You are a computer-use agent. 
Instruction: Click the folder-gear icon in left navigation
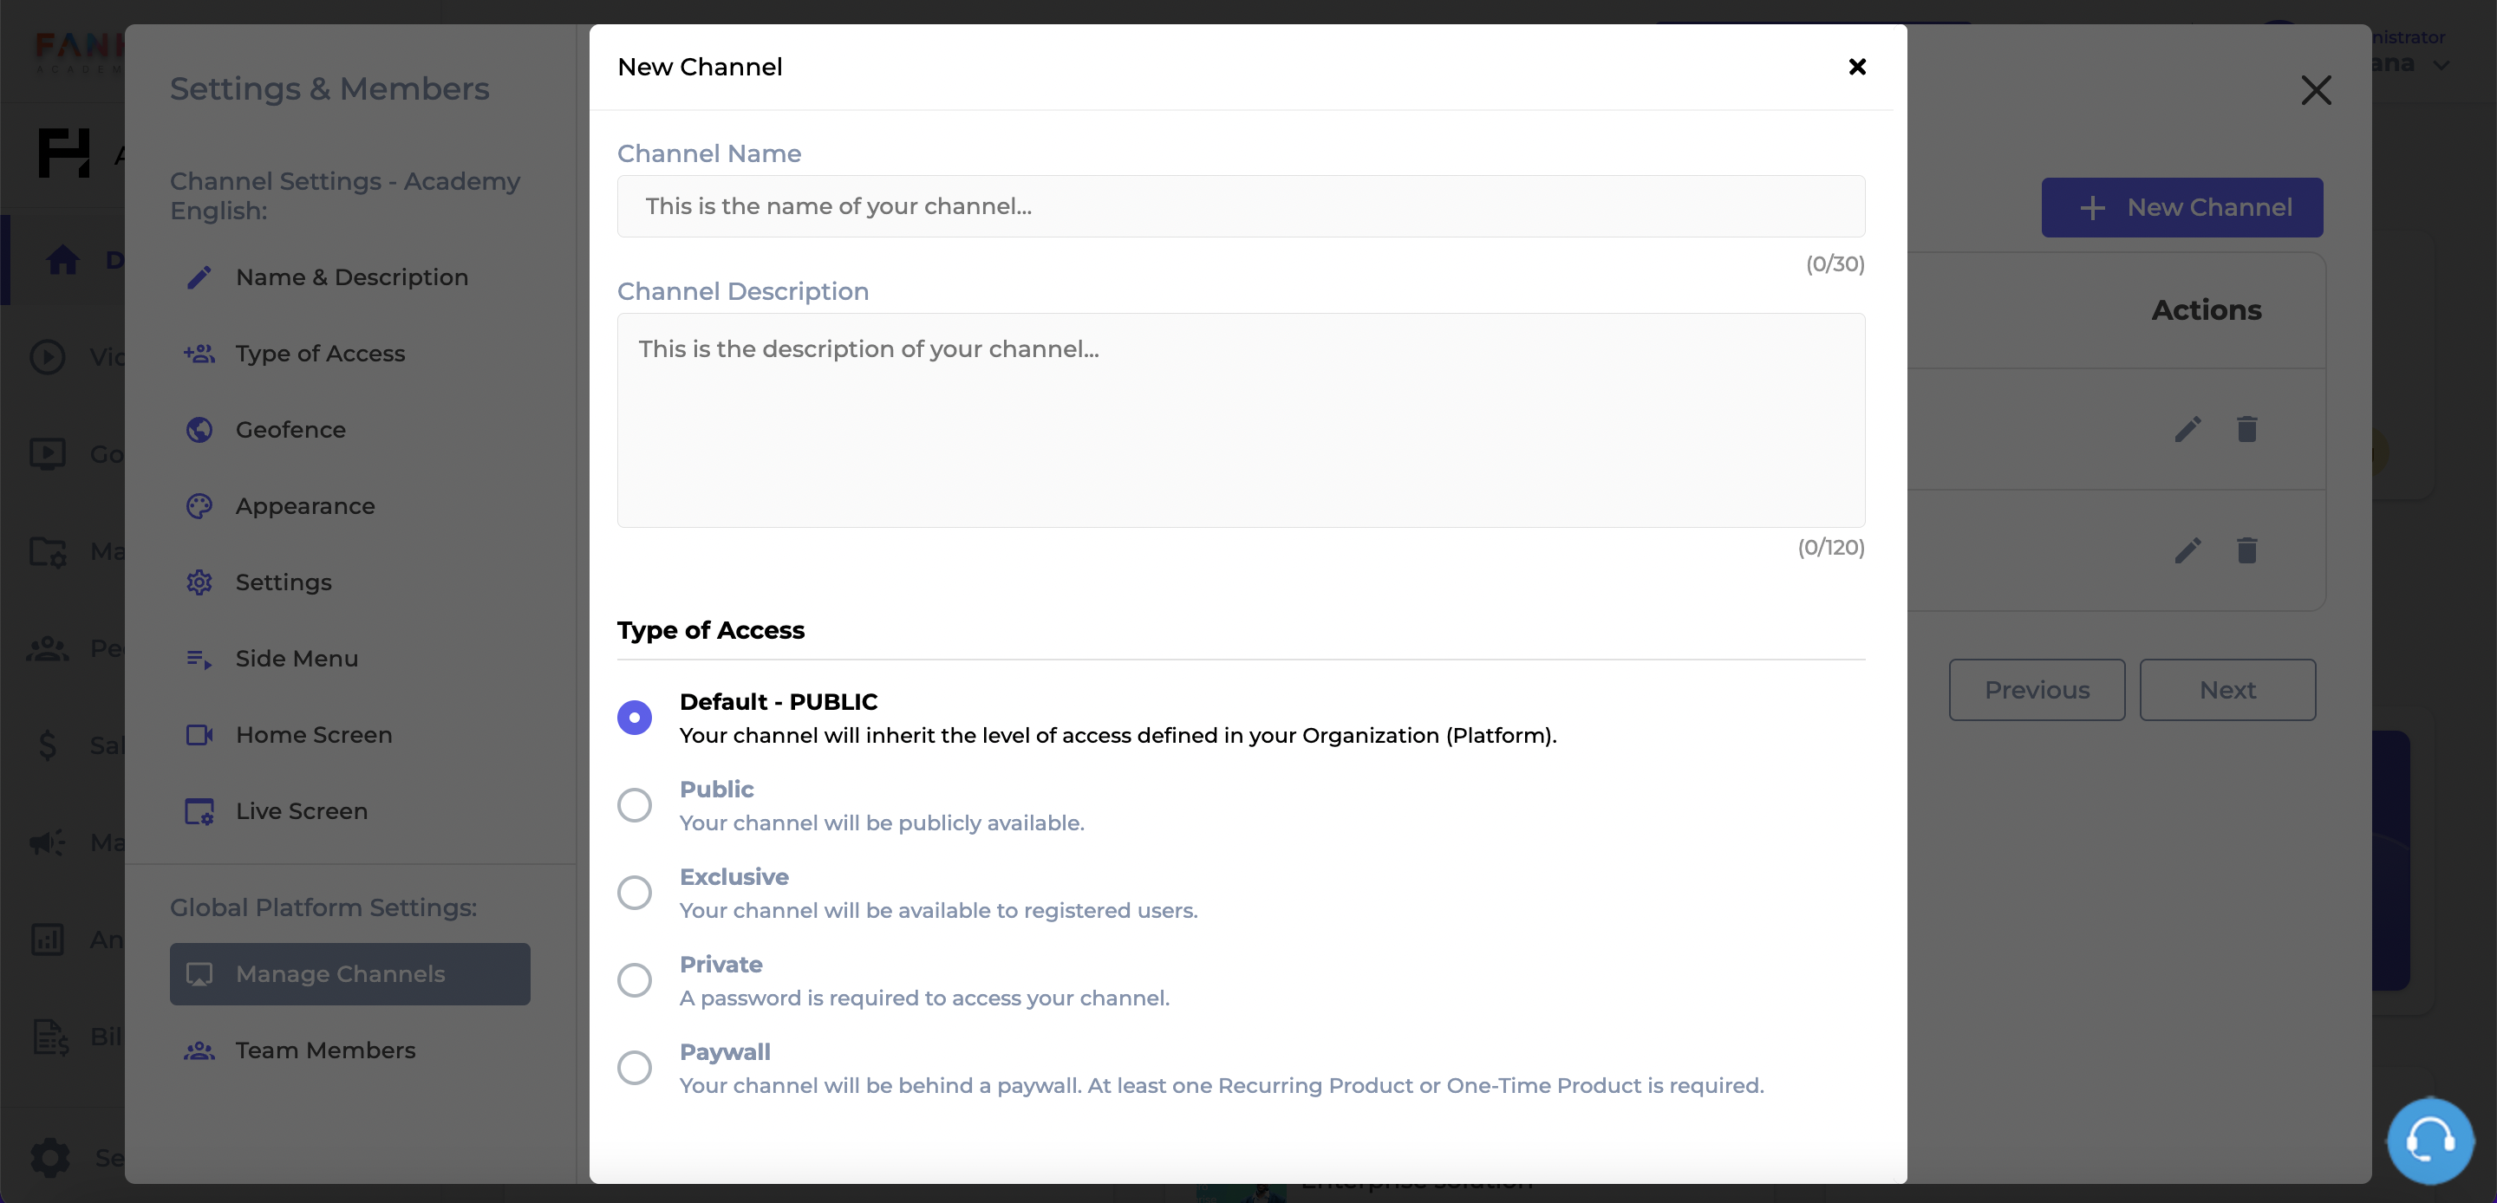coord(48,551)
